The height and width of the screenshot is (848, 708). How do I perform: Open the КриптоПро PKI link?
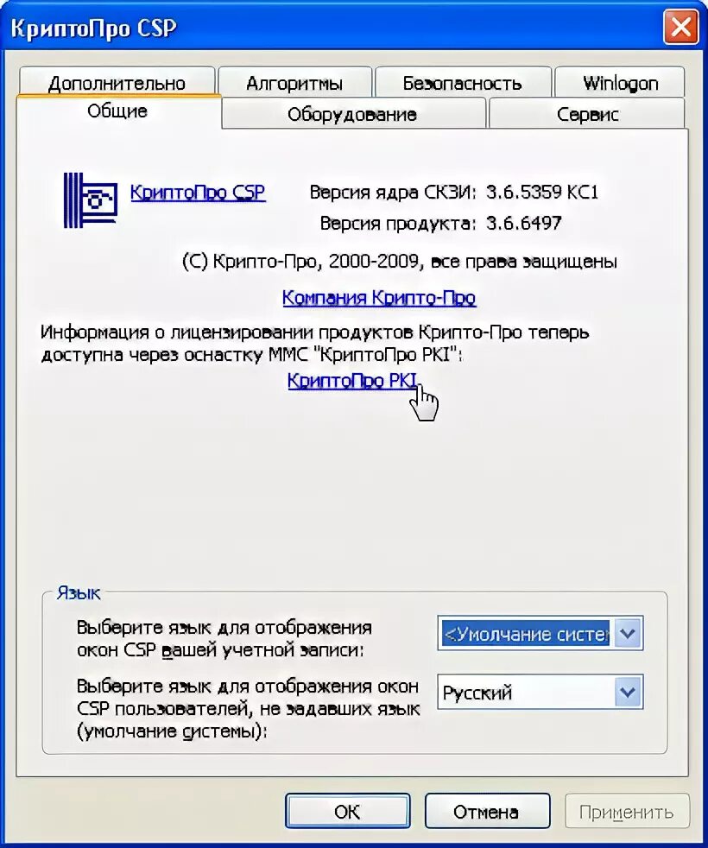point(352,380)
